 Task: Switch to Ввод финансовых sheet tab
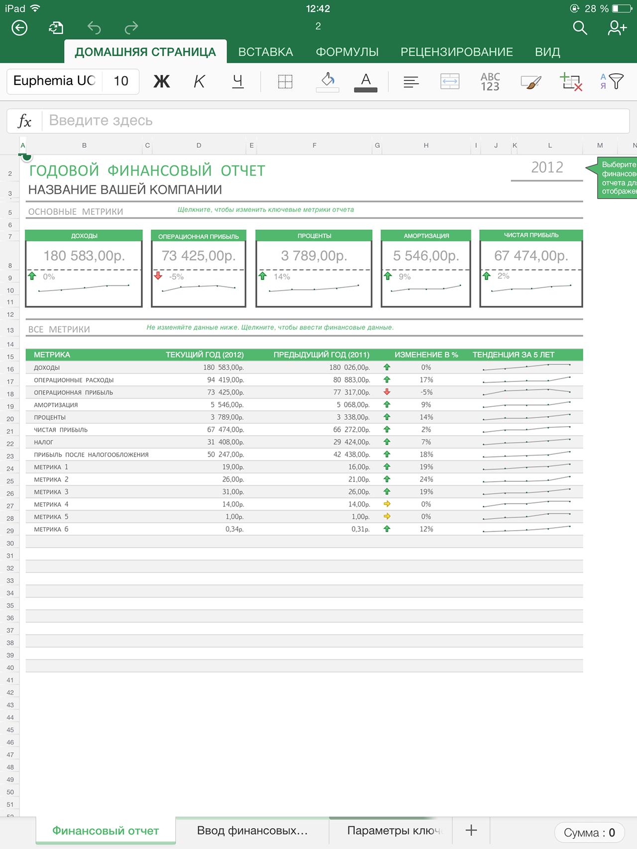(252, 831)
